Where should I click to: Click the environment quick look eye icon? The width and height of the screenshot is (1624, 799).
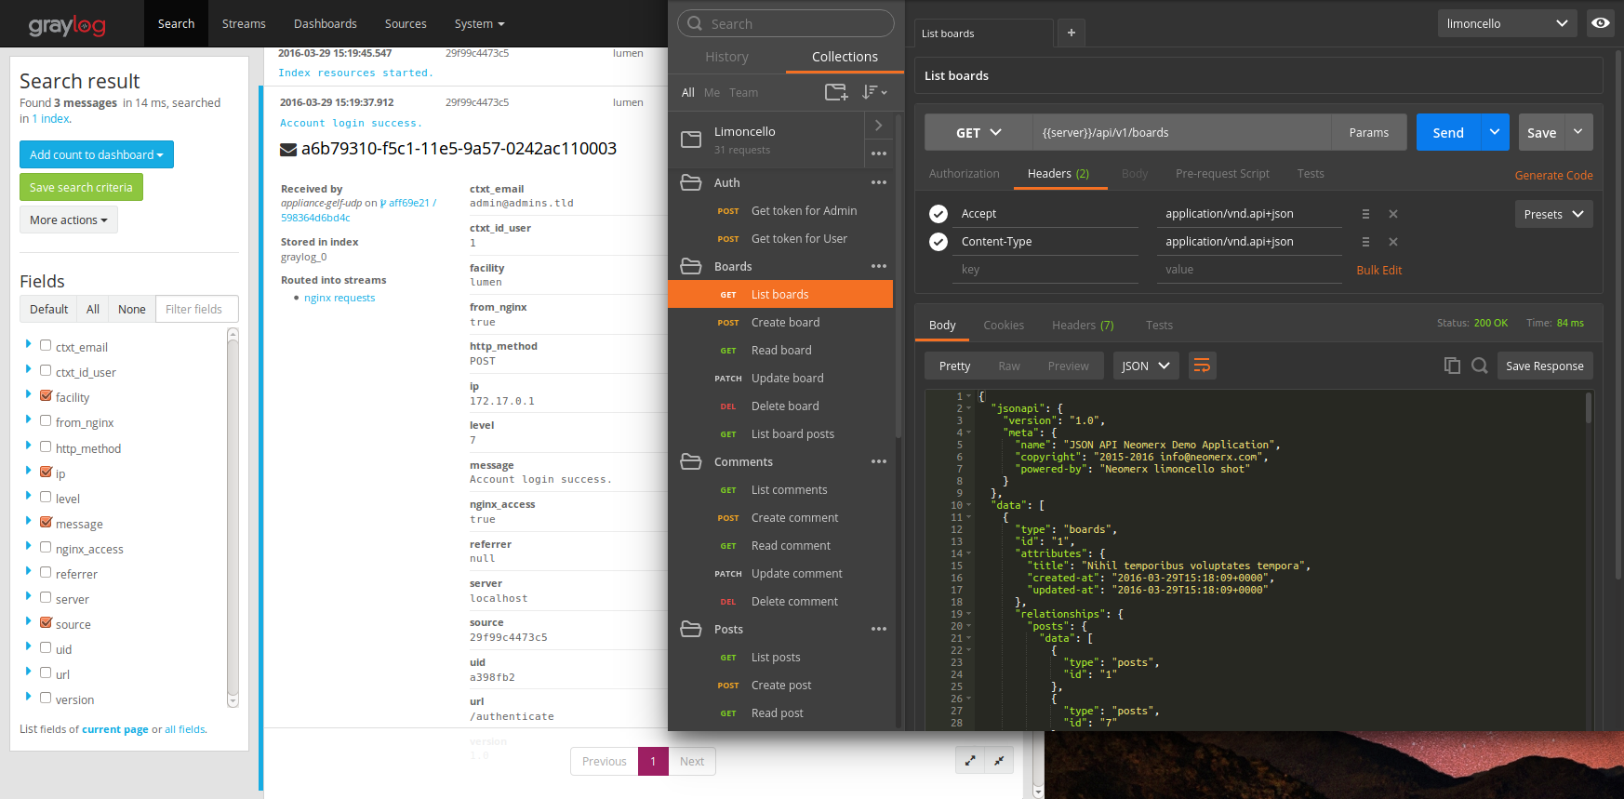click(x=1601, y=23)
